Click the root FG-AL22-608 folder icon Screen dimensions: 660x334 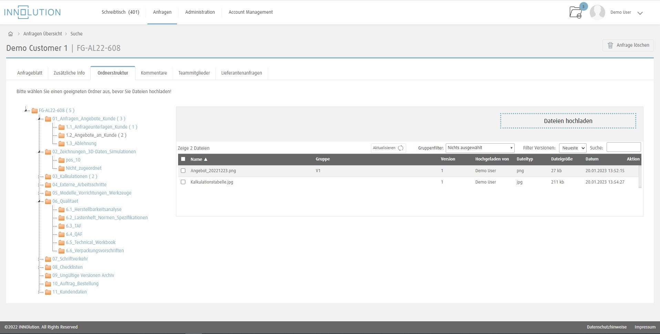coord(34,111)
